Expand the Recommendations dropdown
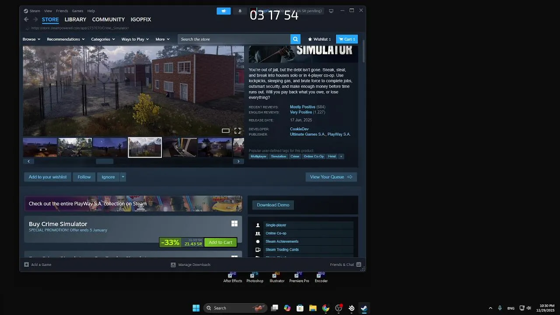This screenshot has height=315, width=560. point(66,39)
